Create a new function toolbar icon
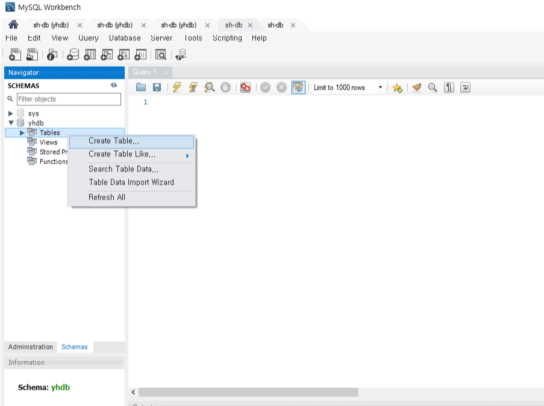The width and height of the screenshot is (544, 406). pos(141,54)
